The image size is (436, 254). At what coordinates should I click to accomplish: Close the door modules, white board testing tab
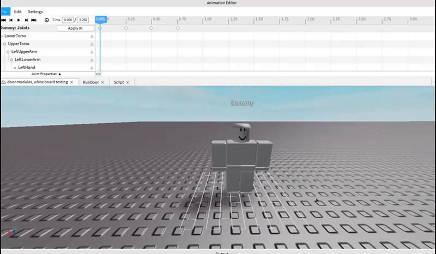(72, 82)
